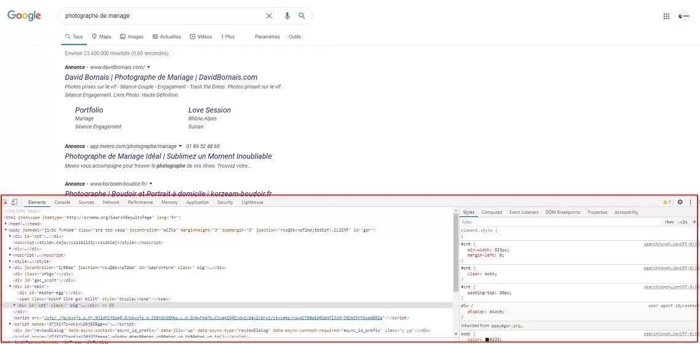Viewport: 700px width, 344px height.
Task: Select the Event Listeners sidebar tab
Action: click(524, 213)
